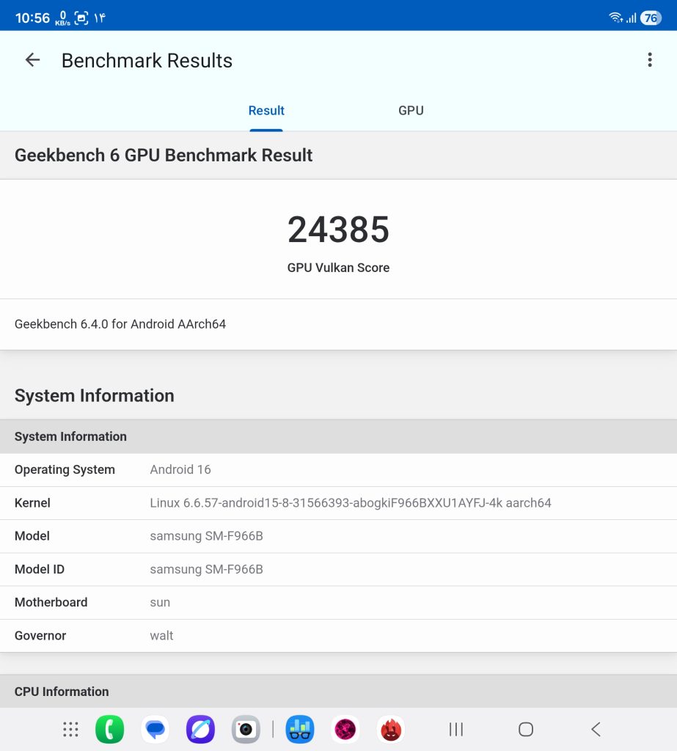This screenshot has height=751, width=677.
Task: Open the blue Messages app
Action: (x=155, y=729)
